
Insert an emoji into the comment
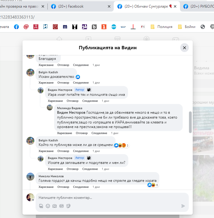48,206
